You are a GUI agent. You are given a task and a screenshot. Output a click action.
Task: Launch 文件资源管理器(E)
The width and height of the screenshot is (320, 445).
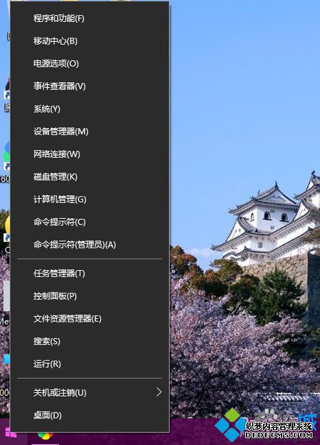(x=90, y=319)
